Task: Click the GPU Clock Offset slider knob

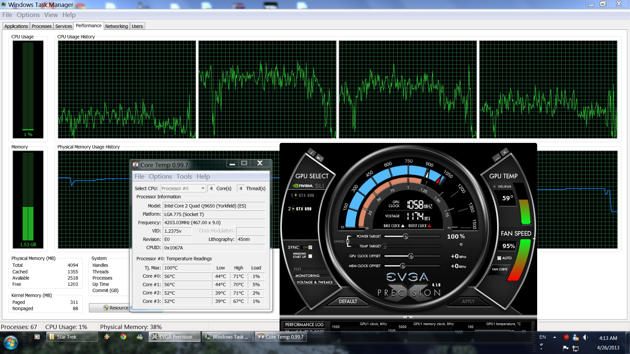Action: 410,256
